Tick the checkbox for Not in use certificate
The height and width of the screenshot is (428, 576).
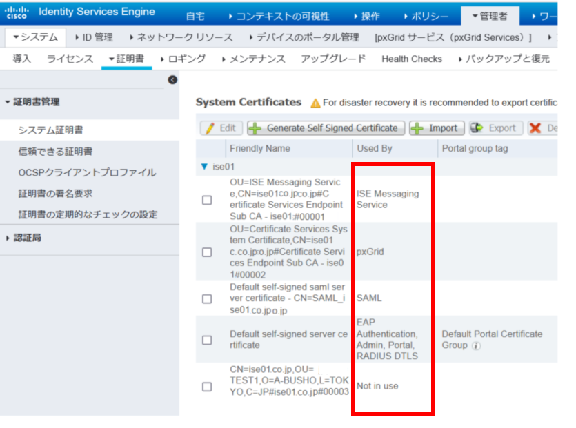click(x=207, y=387)
